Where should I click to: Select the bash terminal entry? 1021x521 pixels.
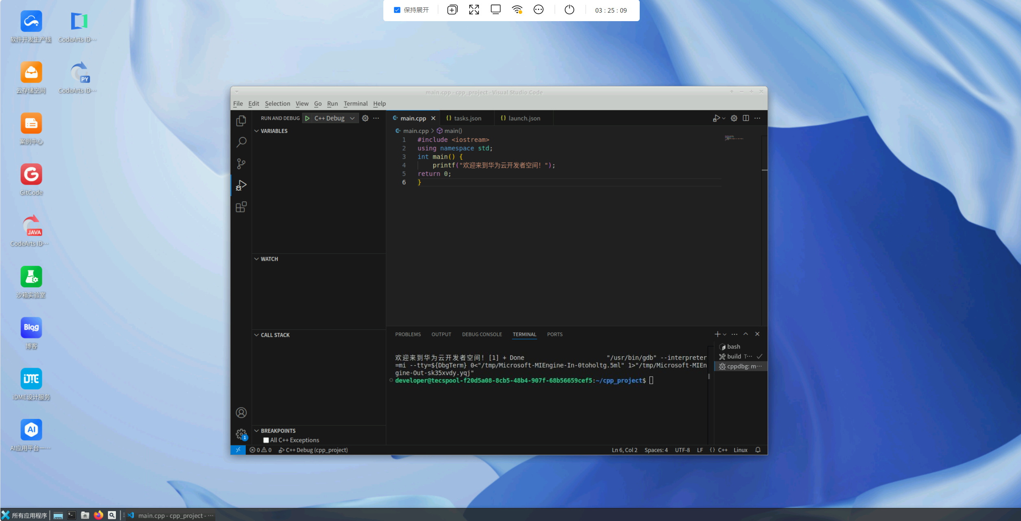741,347
